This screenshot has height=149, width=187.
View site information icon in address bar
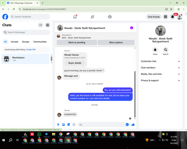[20, 9]
